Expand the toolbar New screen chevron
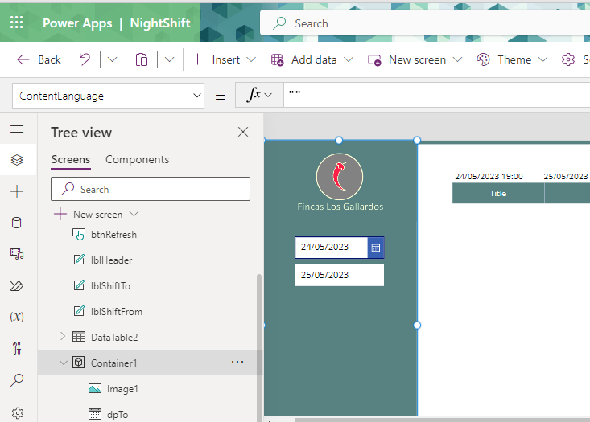The image size is (590, 422). (x=457, y=59)
